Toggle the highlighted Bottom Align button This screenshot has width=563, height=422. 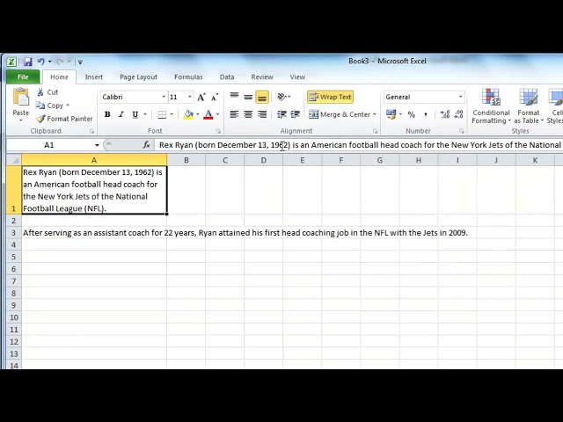pyautogui.click(x=262, y=97)
